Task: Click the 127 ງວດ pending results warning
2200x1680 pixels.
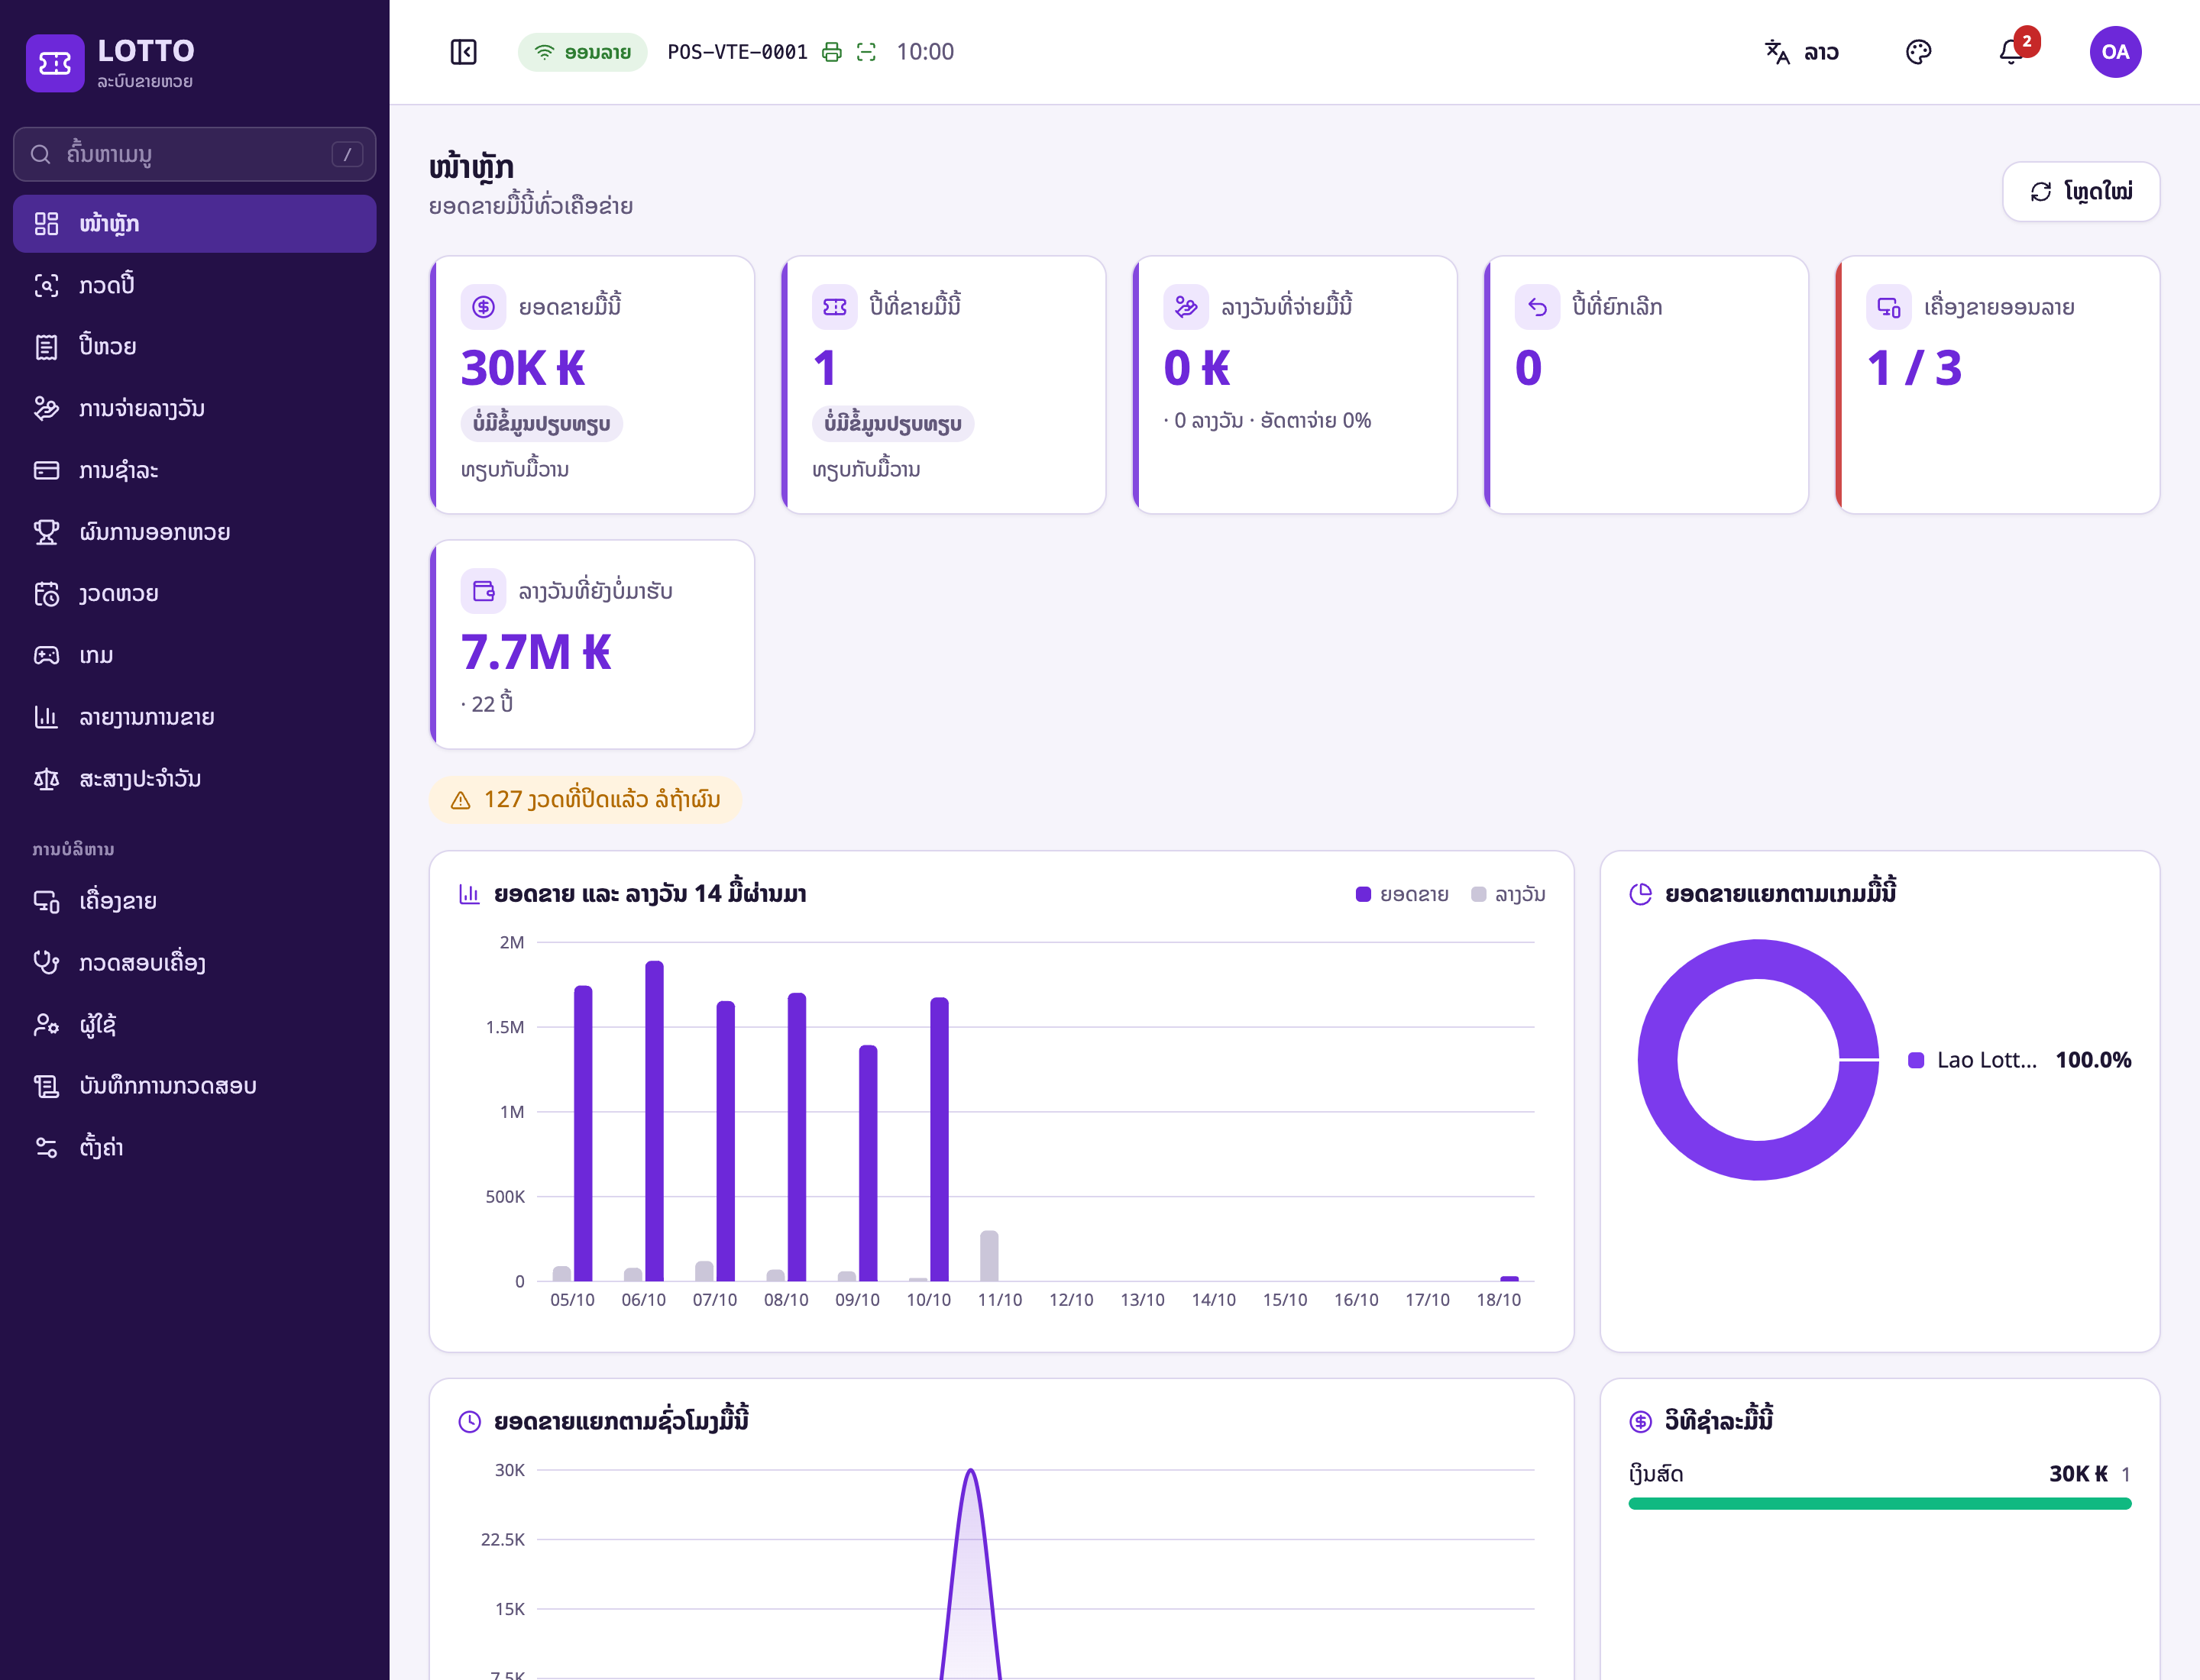Action: 585,800
